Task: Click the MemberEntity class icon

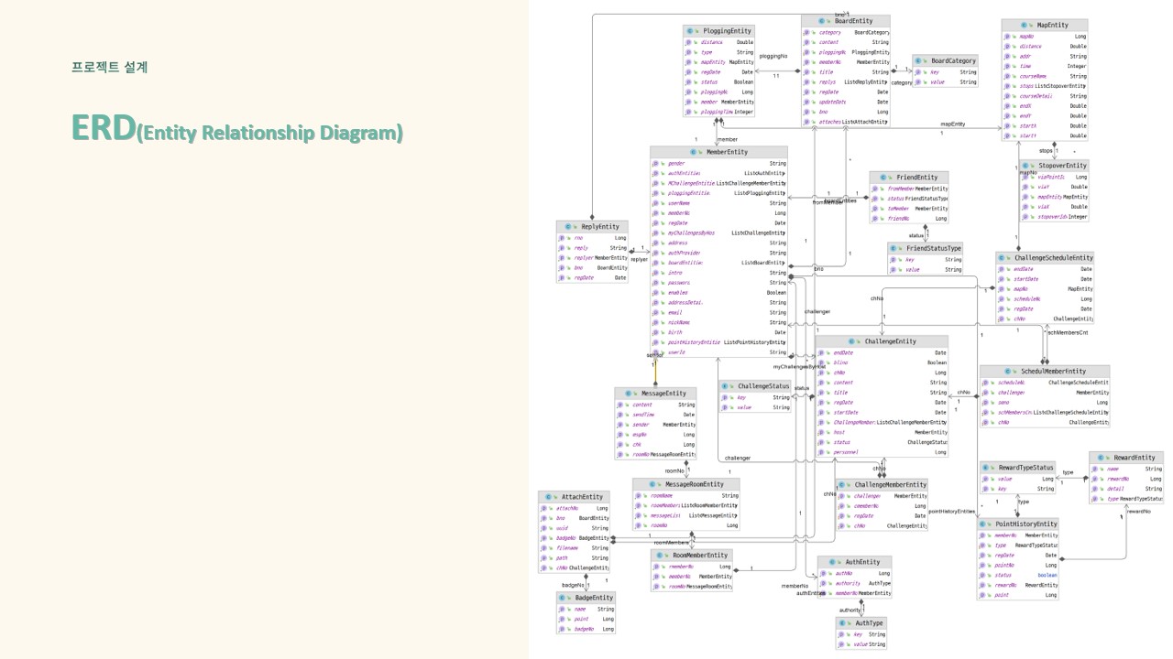Action: click(x=692, y=152)
